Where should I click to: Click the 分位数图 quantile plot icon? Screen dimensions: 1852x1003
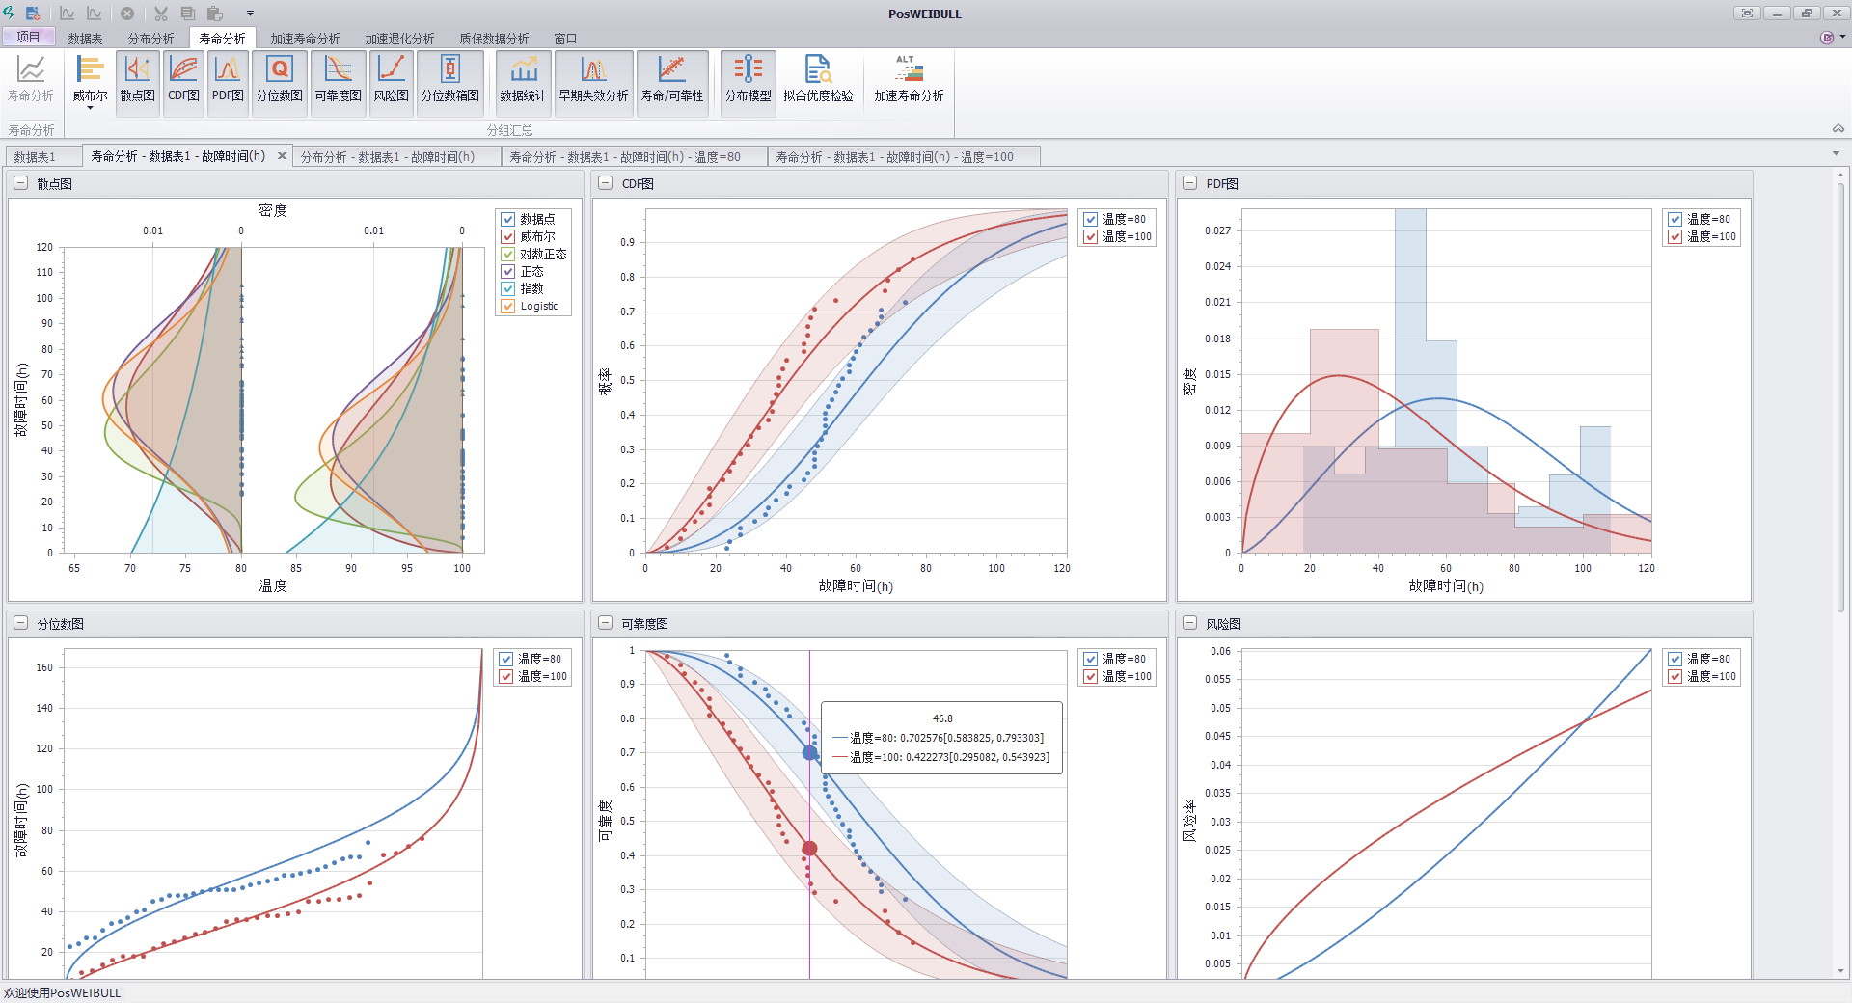click(x=279, y=79)
